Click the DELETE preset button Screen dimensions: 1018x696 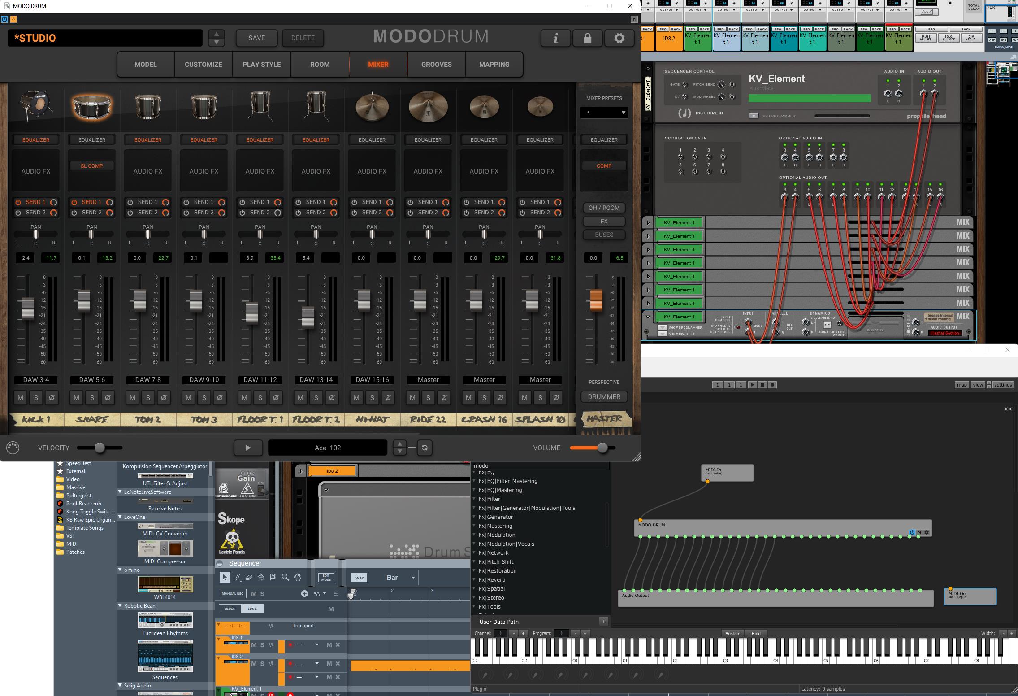[303, 38]
